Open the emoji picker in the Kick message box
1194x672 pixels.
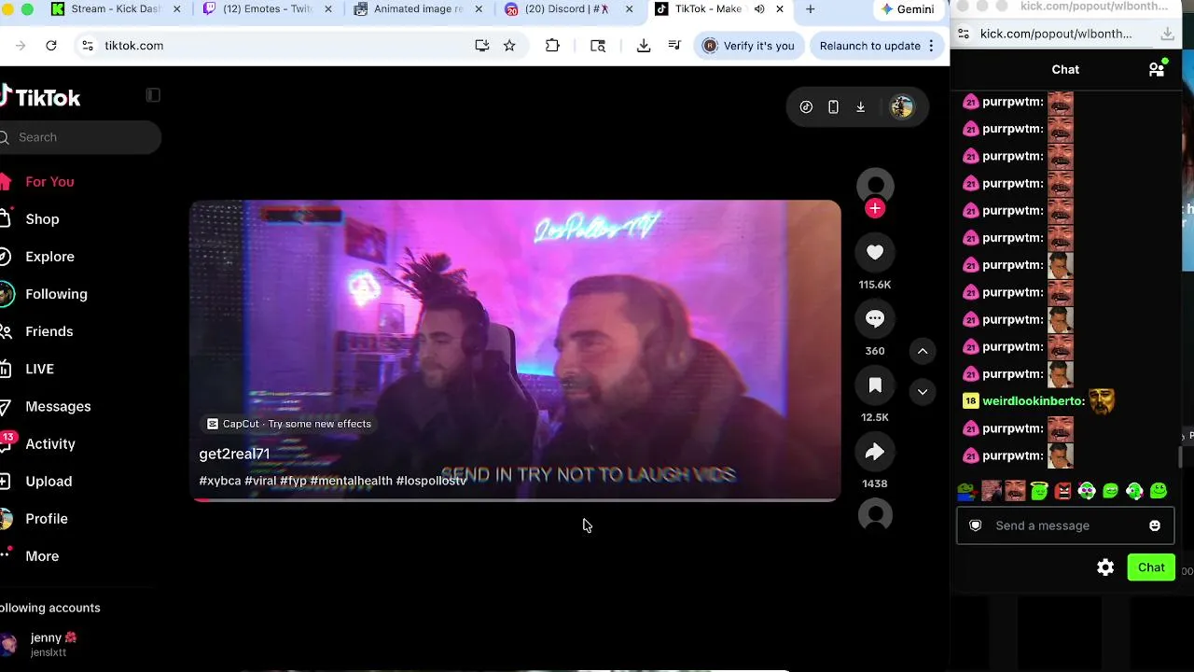1155,525
